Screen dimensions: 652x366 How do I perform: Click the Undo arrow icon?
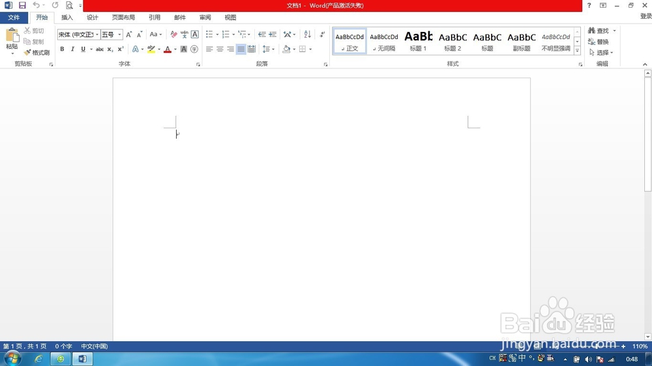click(x=36, y=5)
